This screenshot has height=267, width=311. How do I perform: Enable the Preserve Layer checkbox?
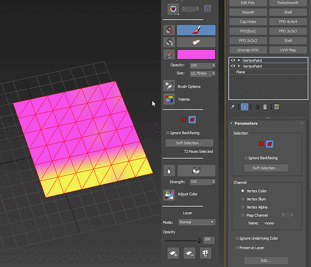237,248
